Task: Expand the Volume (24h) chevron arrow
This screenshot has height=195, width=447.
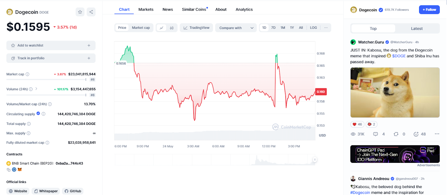Action: [36, 89]
